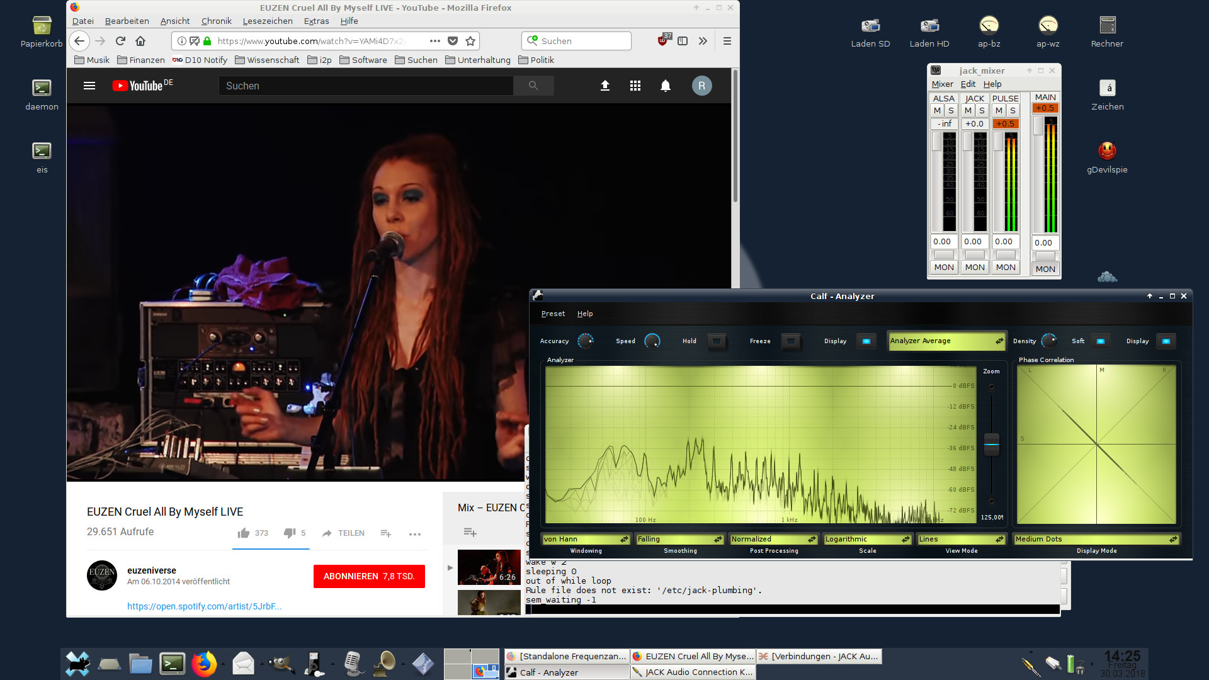1209x680 pixels.
Task: Click the TEILEN share button
Action: 343,533
